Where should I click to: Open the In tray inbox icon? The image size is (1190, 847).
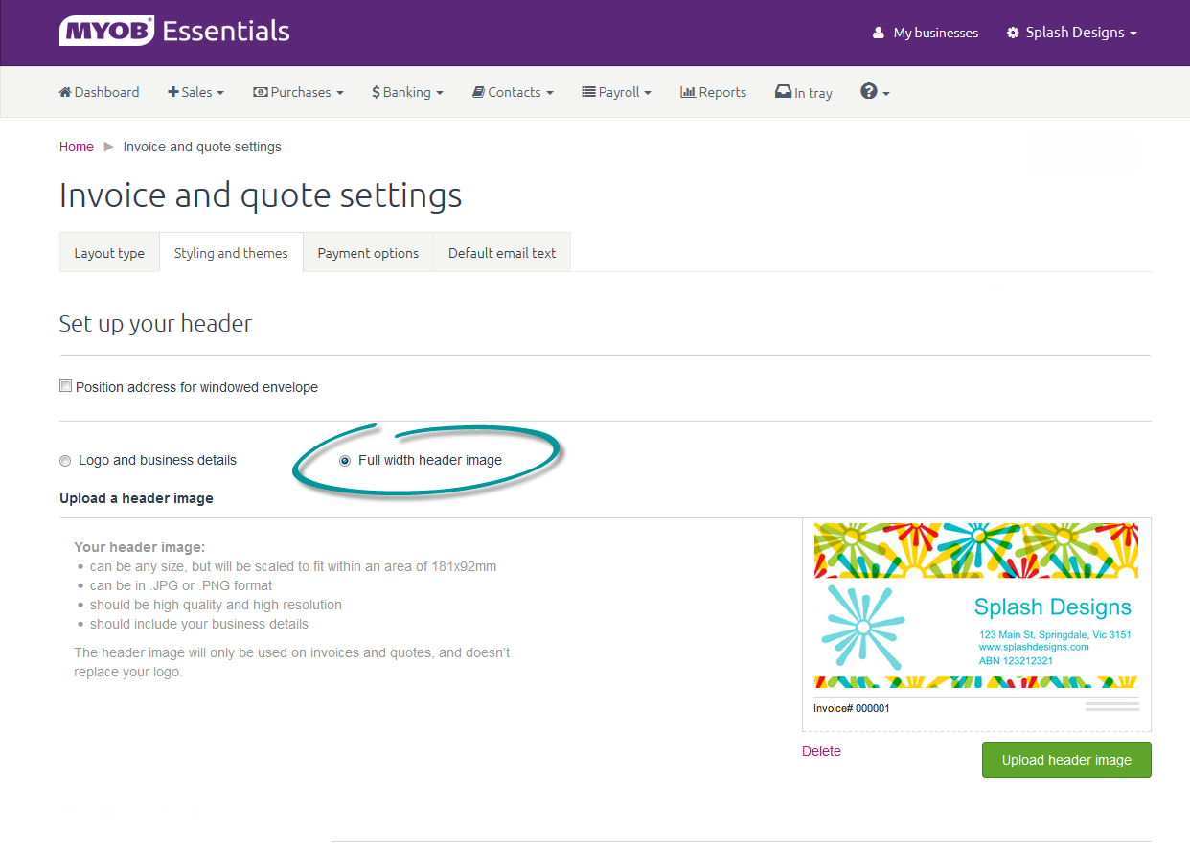point(783,92)
